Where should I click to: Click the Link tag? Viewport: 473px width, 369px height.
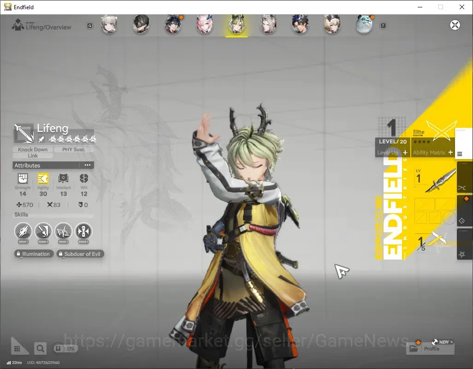[x=33, y=156]
